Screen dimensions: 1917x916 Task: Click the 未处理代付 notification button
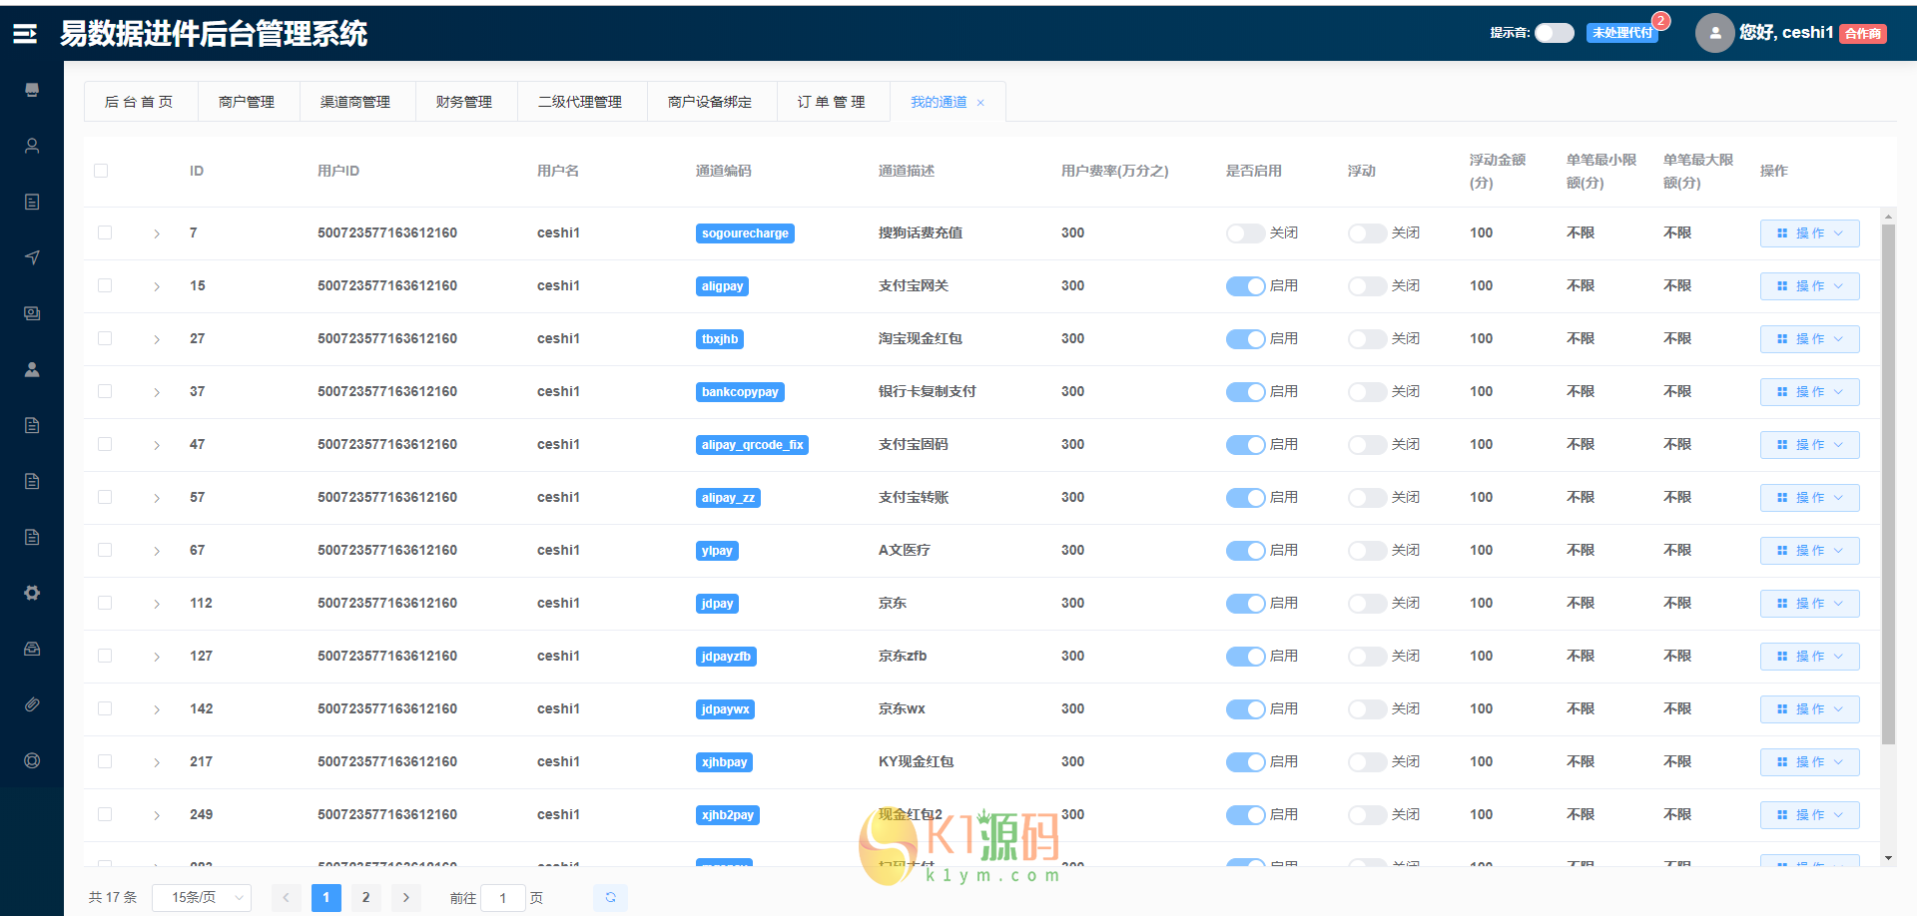point(1621,33)
